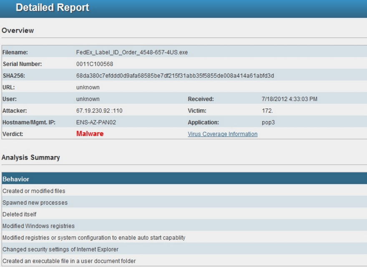Viewport: 367px width, 267px height.
Task: Select 'Created an executable file' behavior row
Action: coord(184,261)
